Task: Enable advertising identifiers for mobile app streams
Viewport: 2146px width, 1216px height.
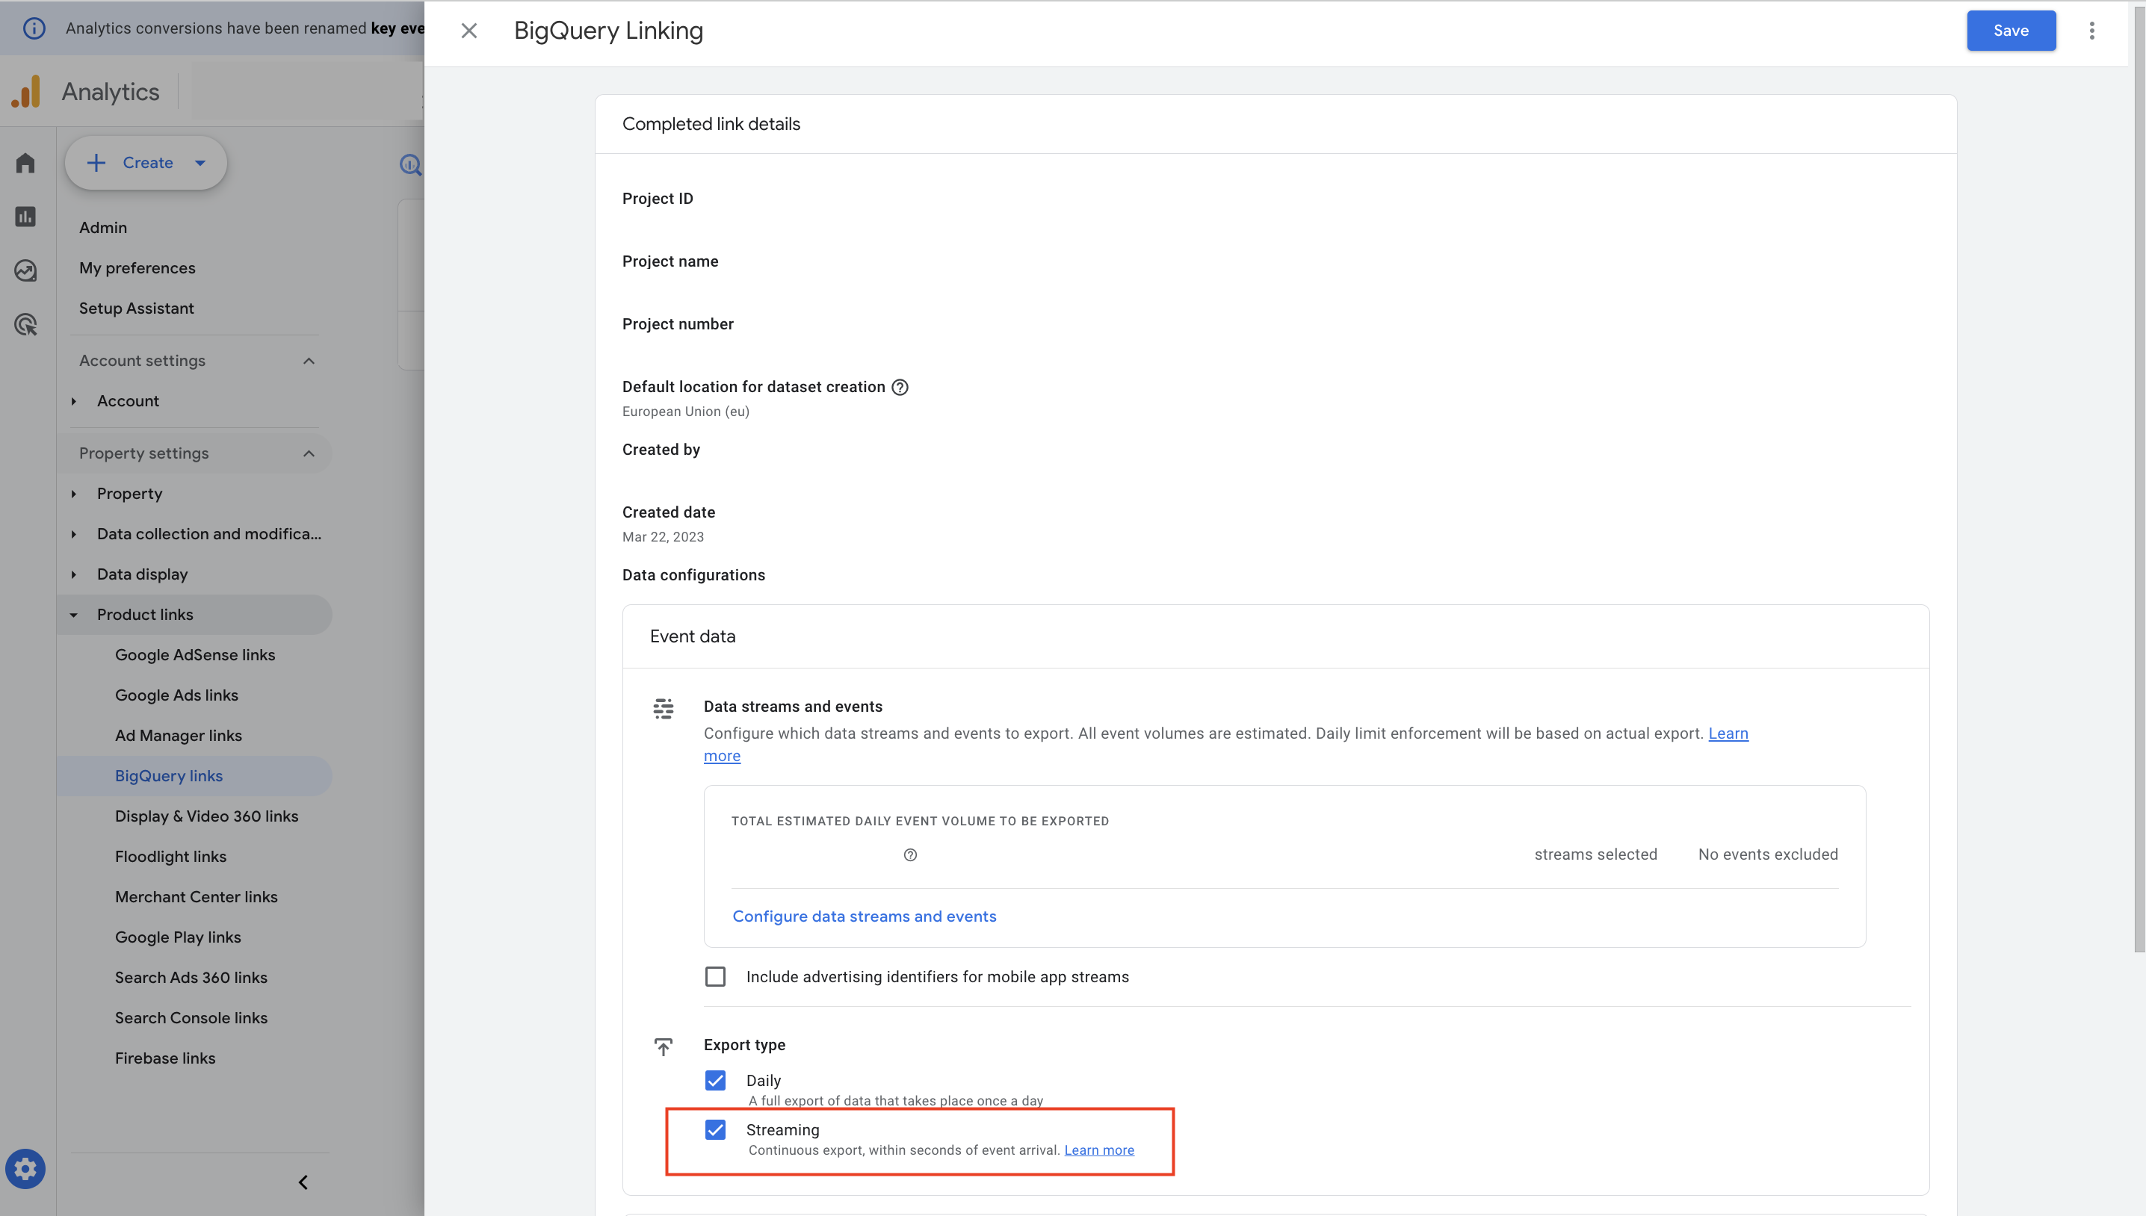Action: pos(715,976)
